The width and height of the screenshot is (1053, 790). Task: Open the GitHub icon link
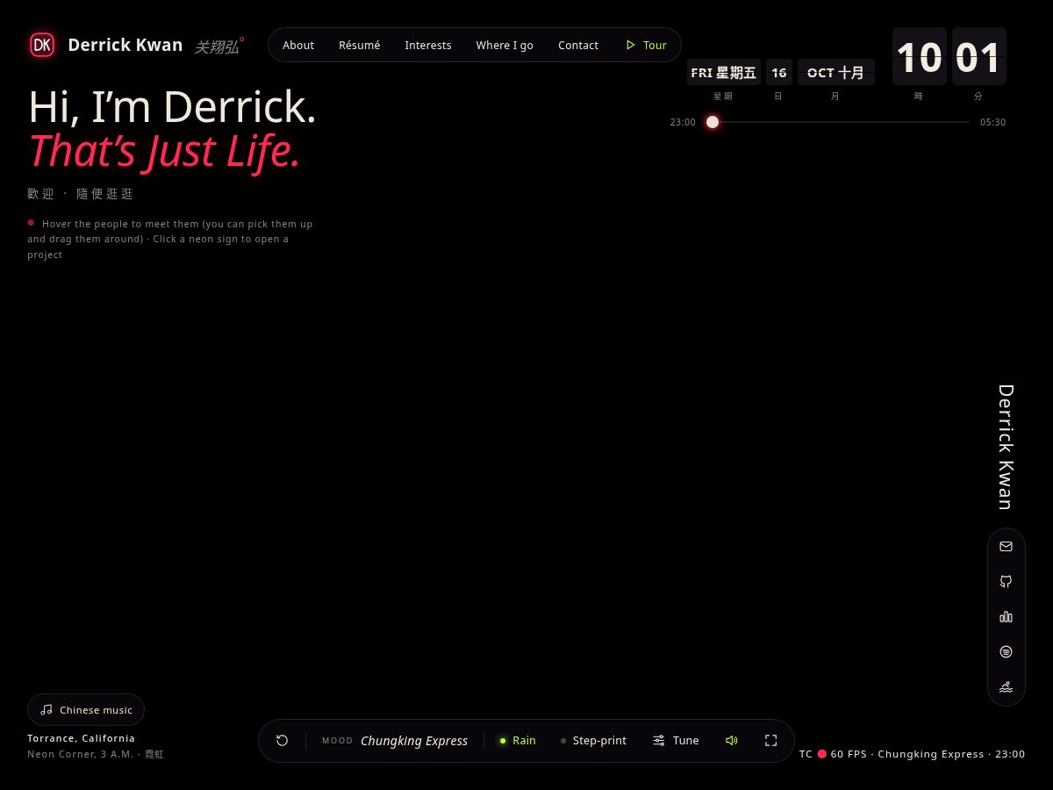tap(1006, 581)
